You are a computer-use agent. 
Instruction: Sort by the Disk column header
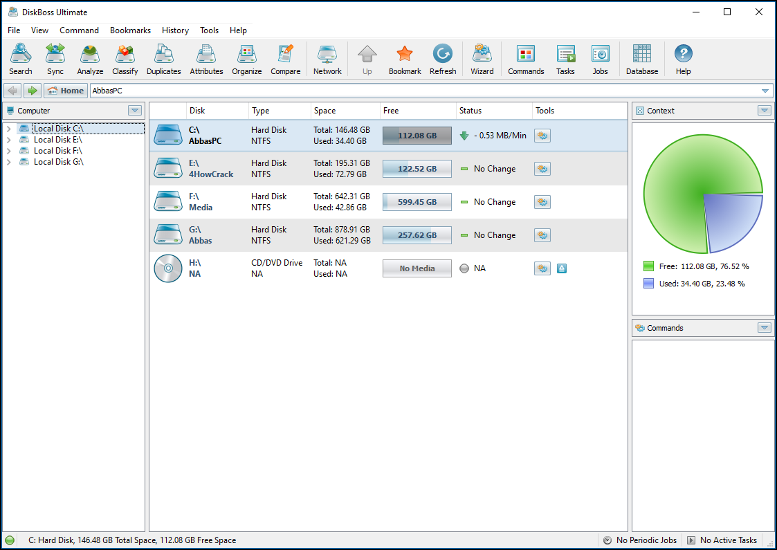[217, 111]
